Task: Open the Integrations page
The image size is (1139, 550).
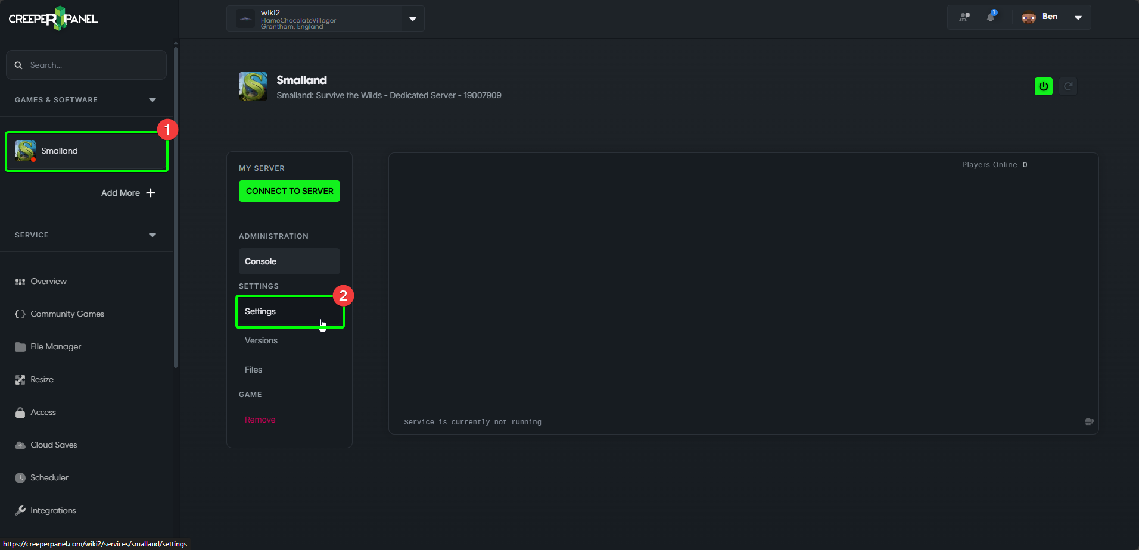Action: [x=53, y=511]
